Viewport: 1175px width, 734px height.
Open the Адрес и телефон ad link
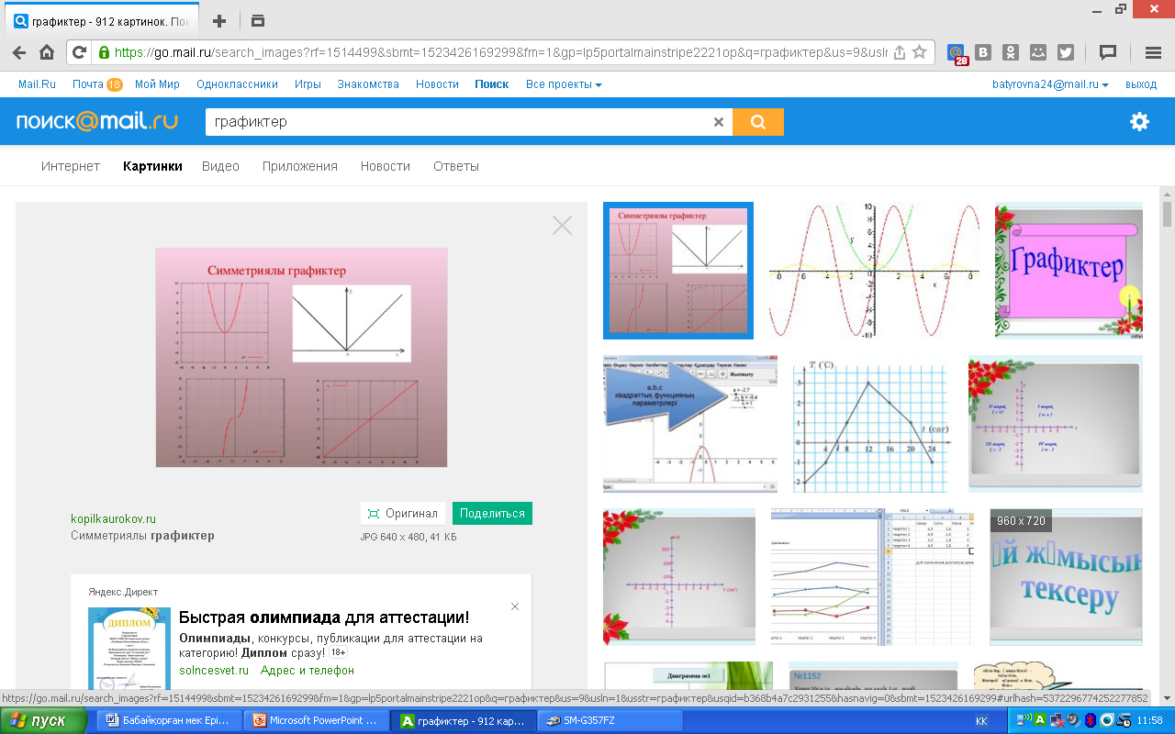(308, 671)
